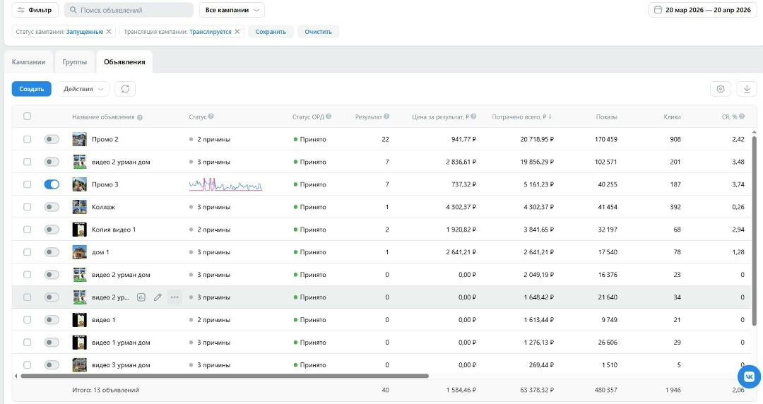Enable the видео 3 урман дом toggle
763x404 pixels.
pyautogui.click(x=52, y=364)
